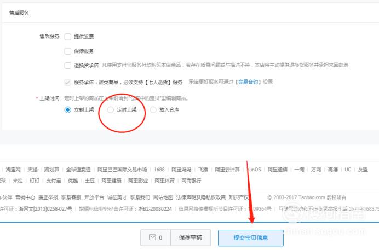The width and height of the screenshot is (379, 250).
Task: Click the 保存草稿 button
Action: click(191, 237)
